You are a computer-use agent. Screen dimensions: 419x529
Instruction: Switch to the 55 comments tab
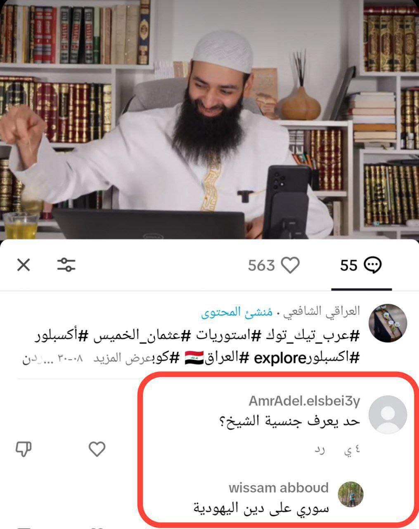tap(360, 265)
